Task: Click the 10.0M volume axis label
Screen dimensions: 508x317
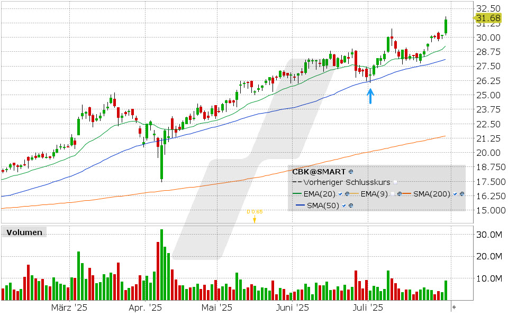Action: 489,278
